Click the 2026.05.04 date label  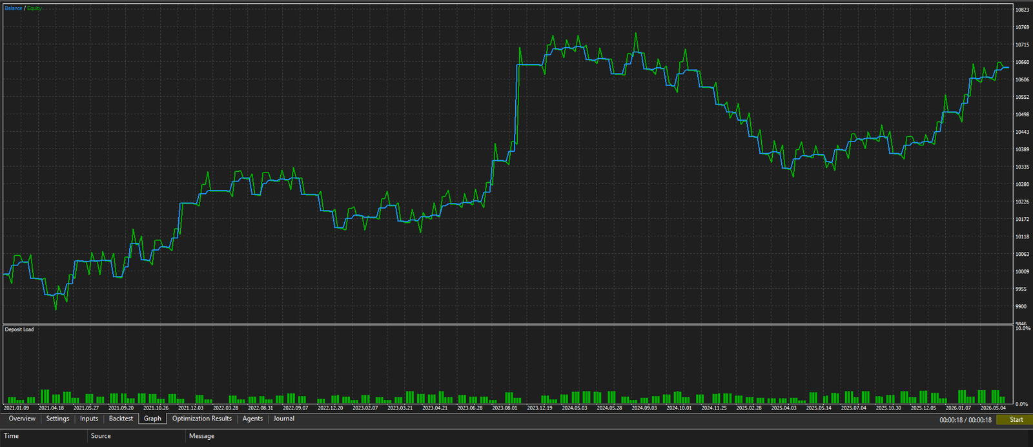(993, 408)
